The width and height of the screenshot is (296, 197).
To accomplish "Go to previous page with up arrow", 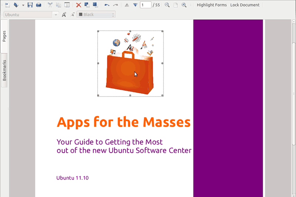I will click(x=127, y=5).
